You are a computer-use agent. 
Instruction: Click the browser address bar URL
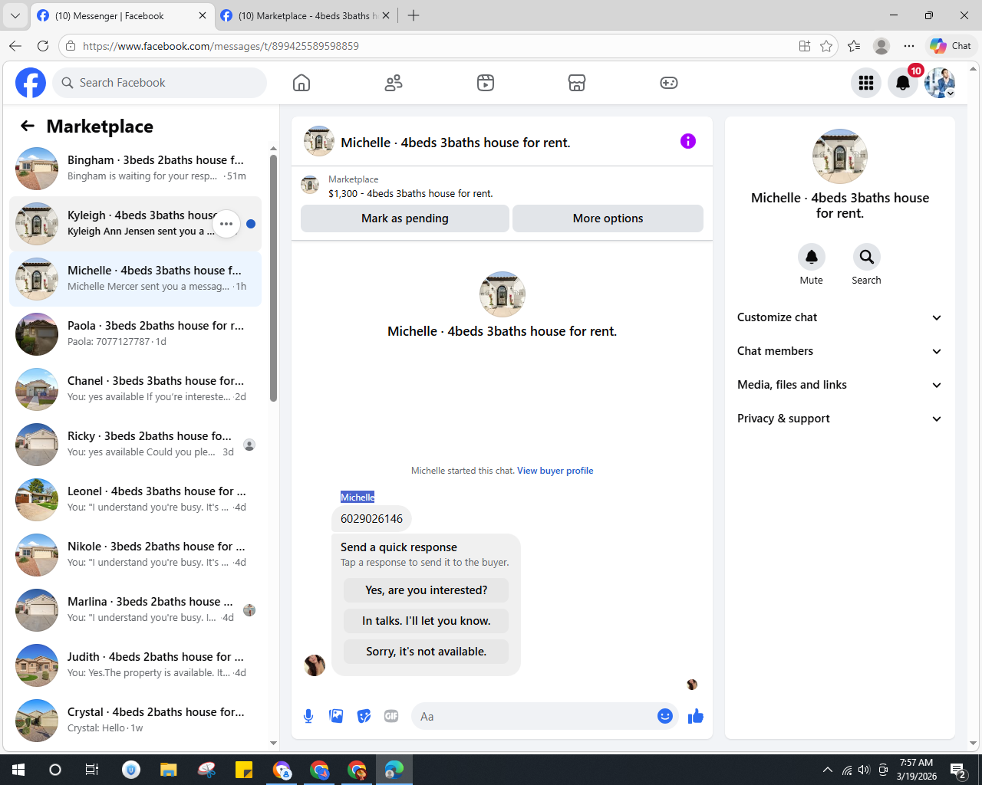click(221, 46)
